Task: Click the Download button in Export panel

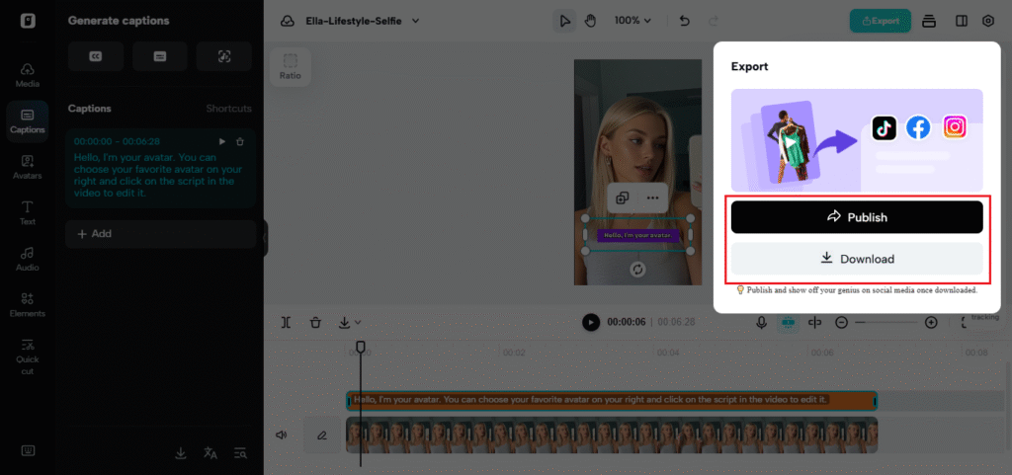Action: click(x=856, y=259)
